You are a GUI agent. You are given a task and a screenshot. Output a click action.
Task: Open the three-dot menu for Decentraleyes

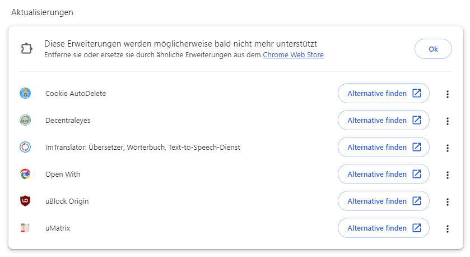point(447,121)
